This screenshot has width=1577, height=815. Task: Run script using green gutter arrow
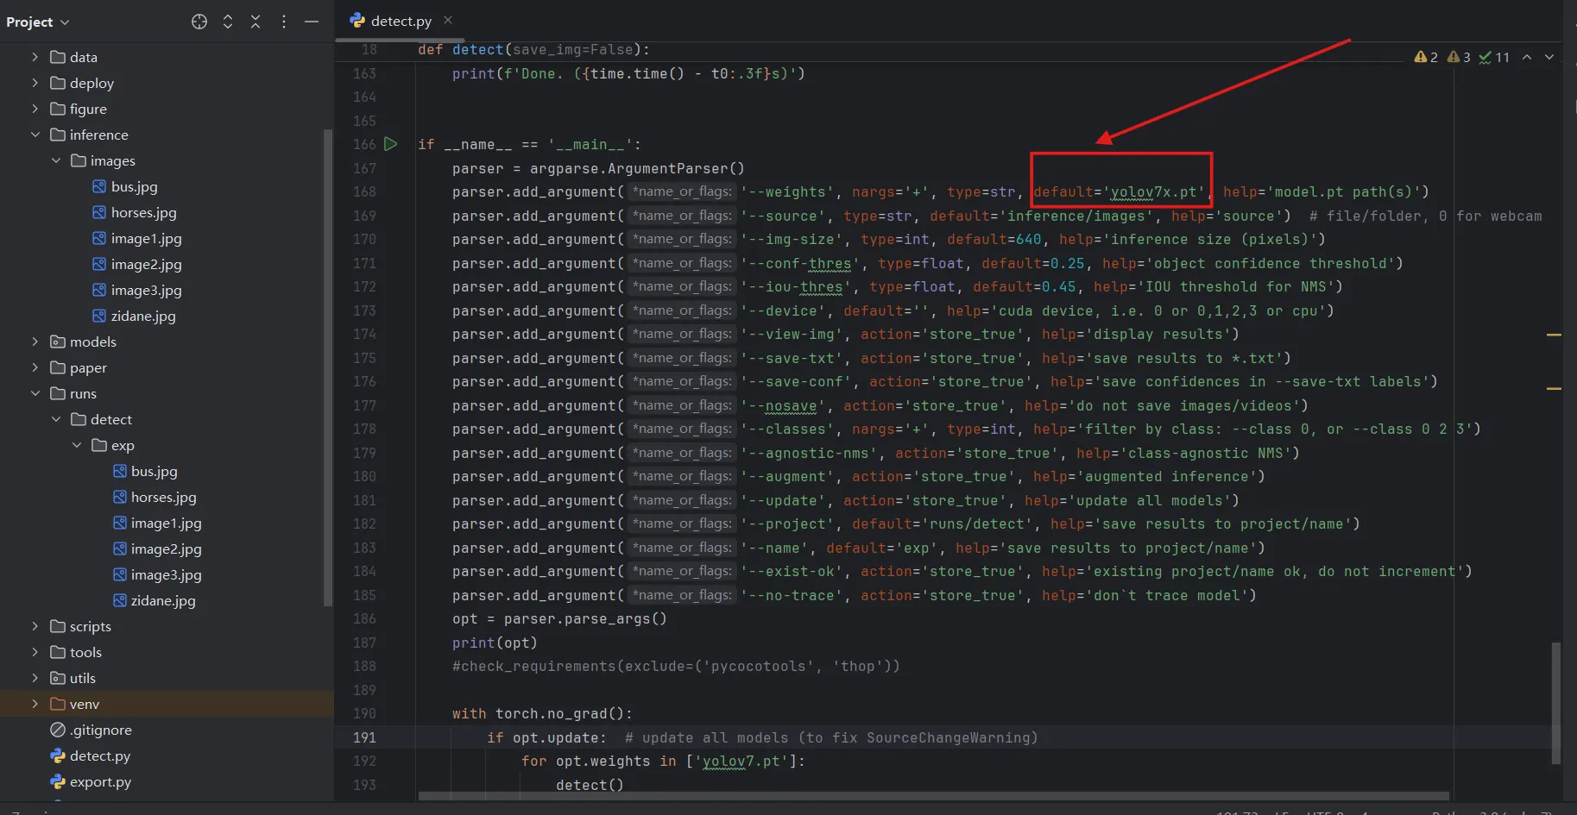pyautogui.click(x=391, y=144)
